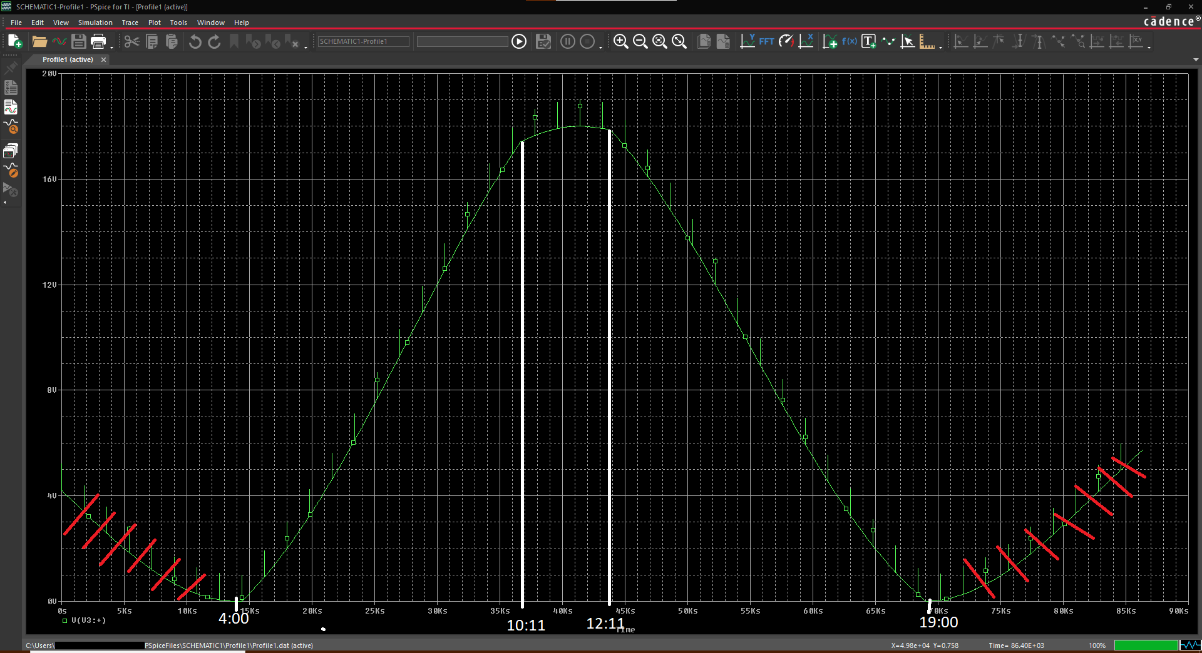1202x653 pixels.
Task: Select the Profile1 (active) tab
Action: coord(68,59)
